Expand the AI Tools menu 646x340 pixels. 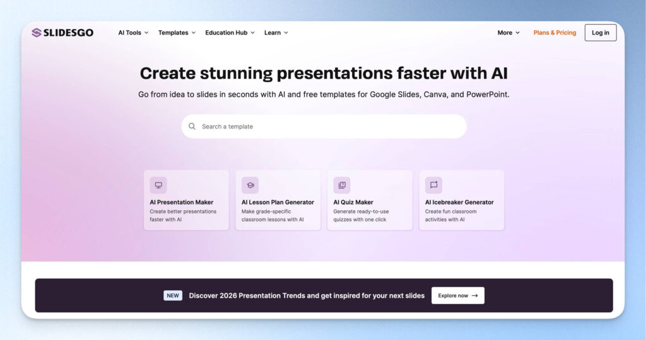(x=133, y=33)
